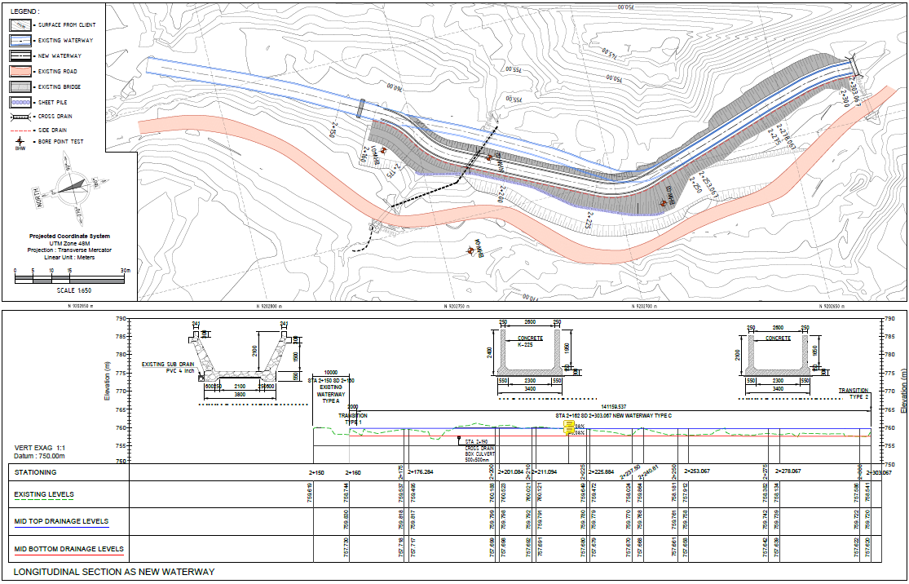Screen dimensions: 909x584
Task: Click the Surface From Client legend symbol
Action: [x=21, y=24]
